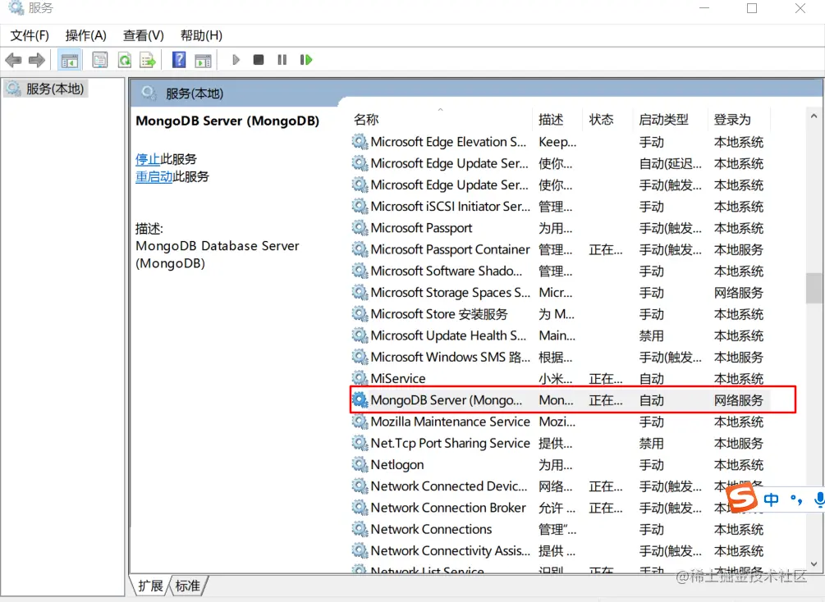
Task: Switch to the 扩展 tab
Action: click(x=150, y=586)
